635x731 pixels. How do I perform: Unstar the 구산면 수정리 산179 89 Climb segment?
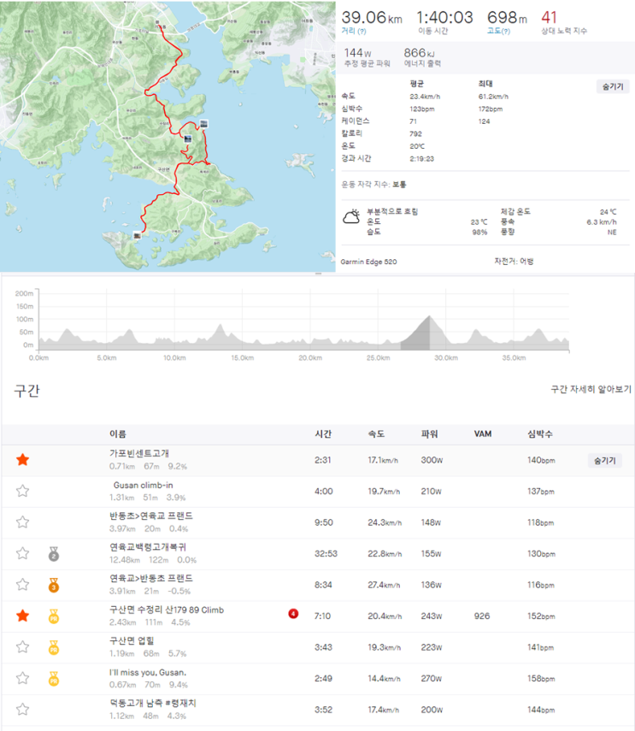pyautogui.click(x=22, y=616)
